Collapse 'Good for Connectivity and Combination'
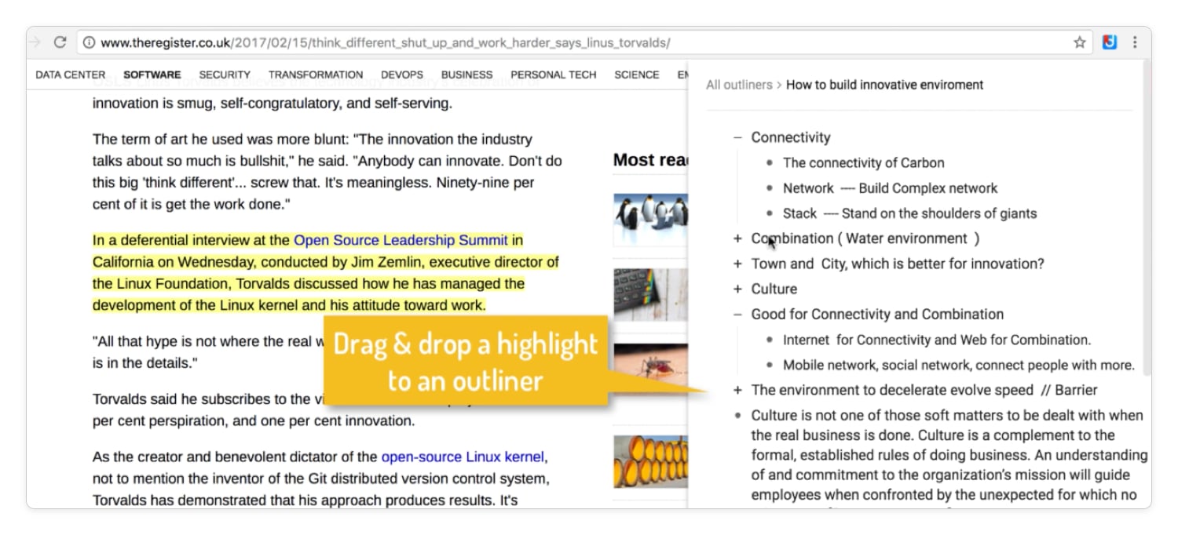The image size is (1178, 535). pos(737,314)
